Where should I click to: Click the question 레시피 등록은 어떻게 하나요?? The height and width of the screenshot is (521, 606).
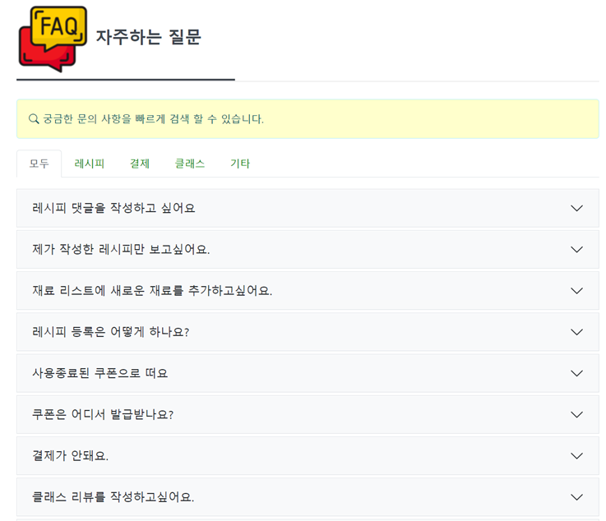click(x=111, y=332)
